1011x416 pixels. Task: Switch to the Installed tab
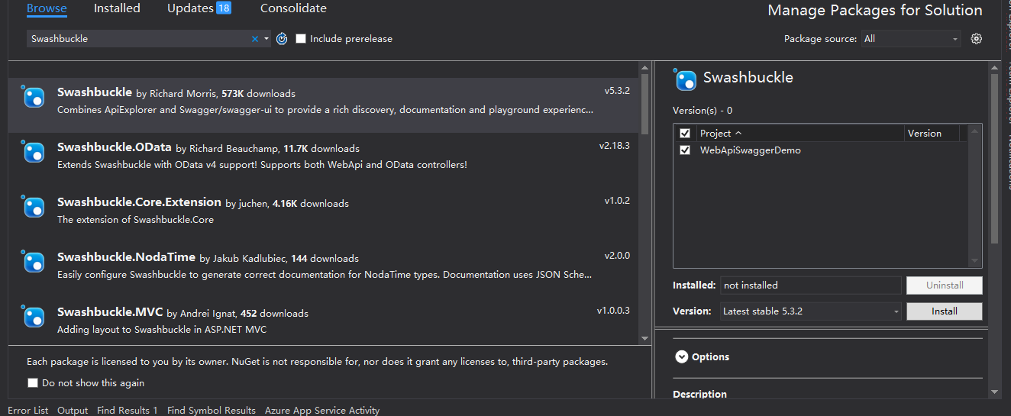[x=117, y=8]
